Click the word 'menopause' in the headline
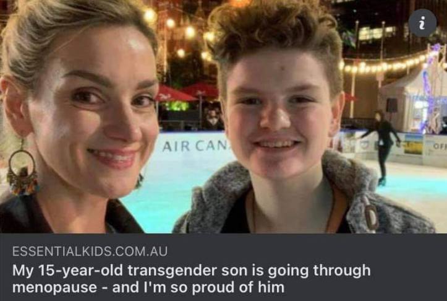The image size is (447, 301). [x=55, y=287]
